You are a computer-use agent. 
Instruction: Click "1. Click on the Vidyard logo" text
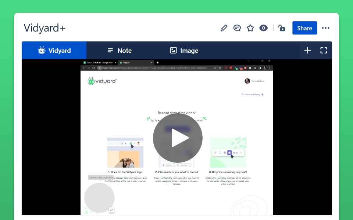(x=125, y=172)
